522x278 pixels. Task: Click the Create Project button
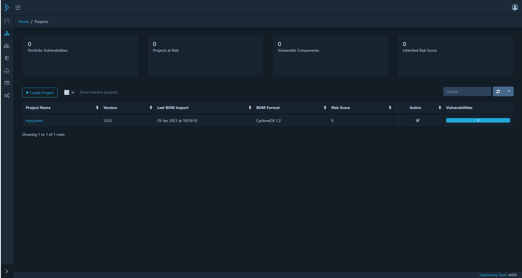coord(40,93)
